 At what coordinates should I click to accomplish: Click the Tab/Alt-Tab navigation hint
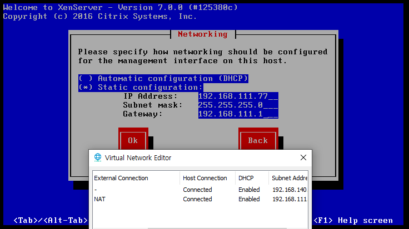tap(51, 221)
